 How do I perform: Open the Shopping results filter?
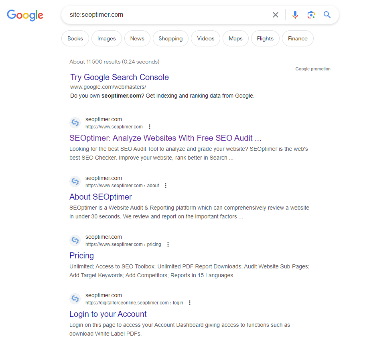point(170,38)
